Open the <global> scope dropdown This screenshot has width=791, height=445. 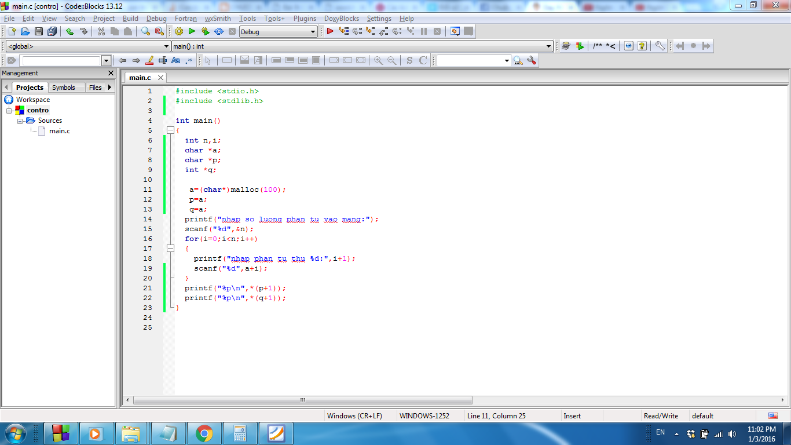tap(166, 46)
